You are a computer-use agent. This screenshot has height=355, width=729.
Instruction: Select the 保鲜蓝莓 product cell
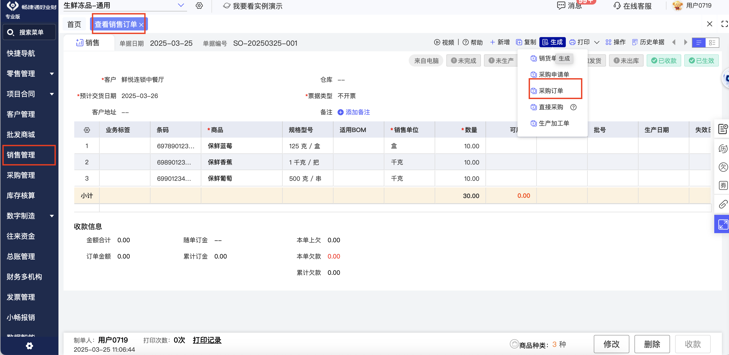(x=242, y=146)
